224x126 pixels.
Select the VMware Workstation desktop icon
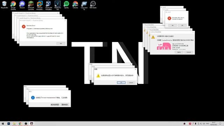point(40,6)
